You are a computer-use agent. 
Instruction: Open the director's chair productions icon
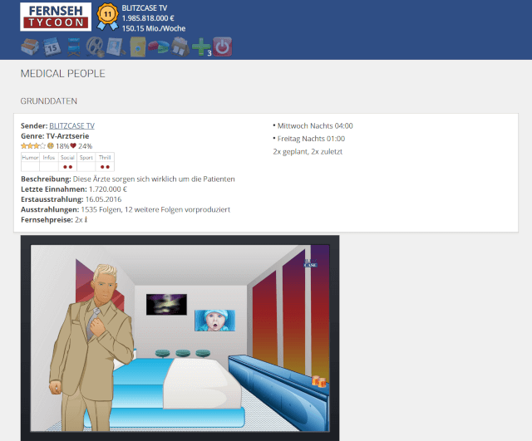[74, 47]
